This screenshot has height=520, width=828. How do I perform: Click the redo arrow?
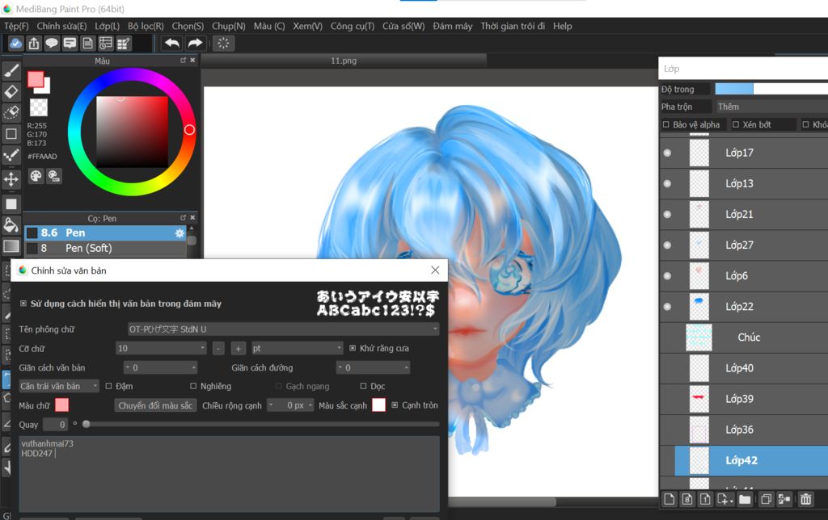click(195, 44)
